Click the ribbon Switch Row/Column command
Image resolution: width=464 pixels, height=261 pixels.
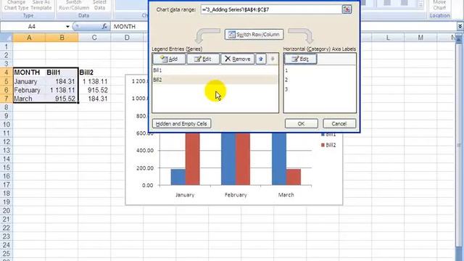click(x=74, y=5)
